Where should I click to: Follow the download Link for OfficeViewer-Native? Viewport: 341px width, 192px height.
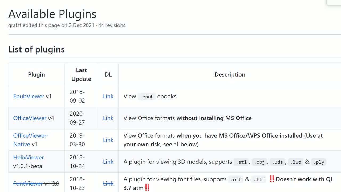tap(108, 140)
